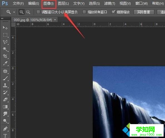165x138 pixels.
Task: Open the 窗口(W) menu
Action: click(x=141, y=4)
